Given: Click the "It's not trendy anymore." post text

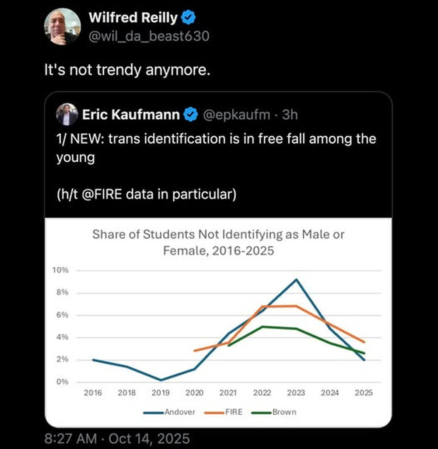Looking at the screenshot, I should tap(128, 70).
